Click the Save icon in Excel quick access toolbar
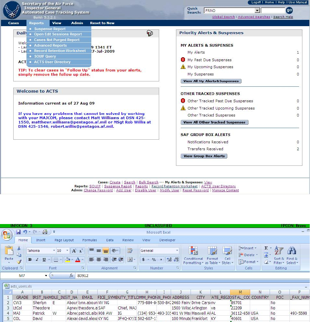 click(19, 232)
